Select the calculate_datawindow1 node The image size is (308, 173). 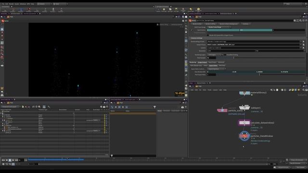pos(244,123)
